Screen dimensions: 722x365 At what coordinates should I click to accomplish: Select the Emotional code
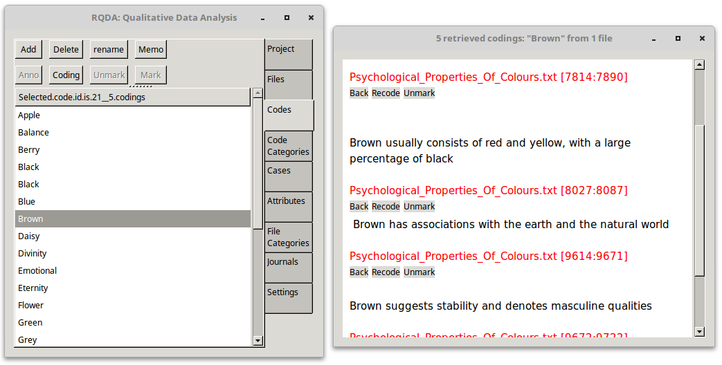tap(133, 271)
